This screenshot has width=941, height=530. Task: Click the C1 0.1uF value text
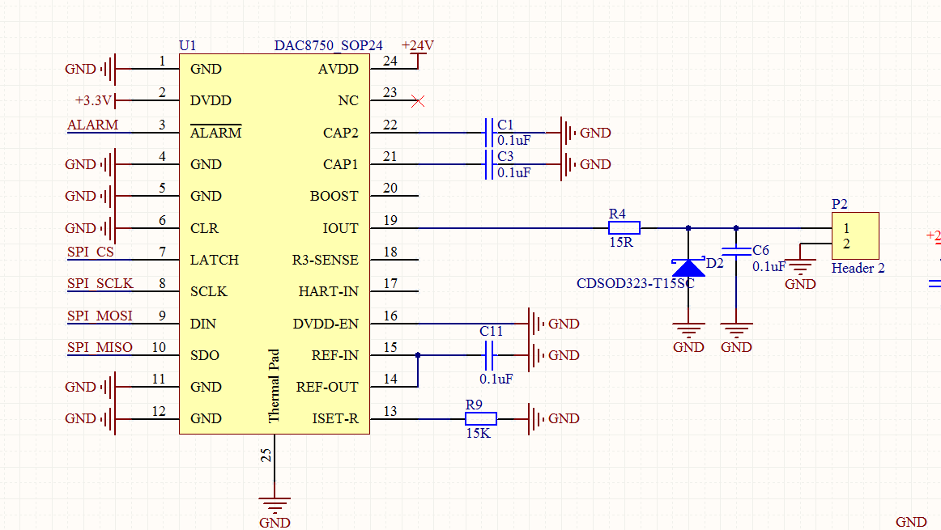point(513,140)
